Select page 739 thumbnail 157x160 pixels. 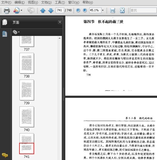27,90
